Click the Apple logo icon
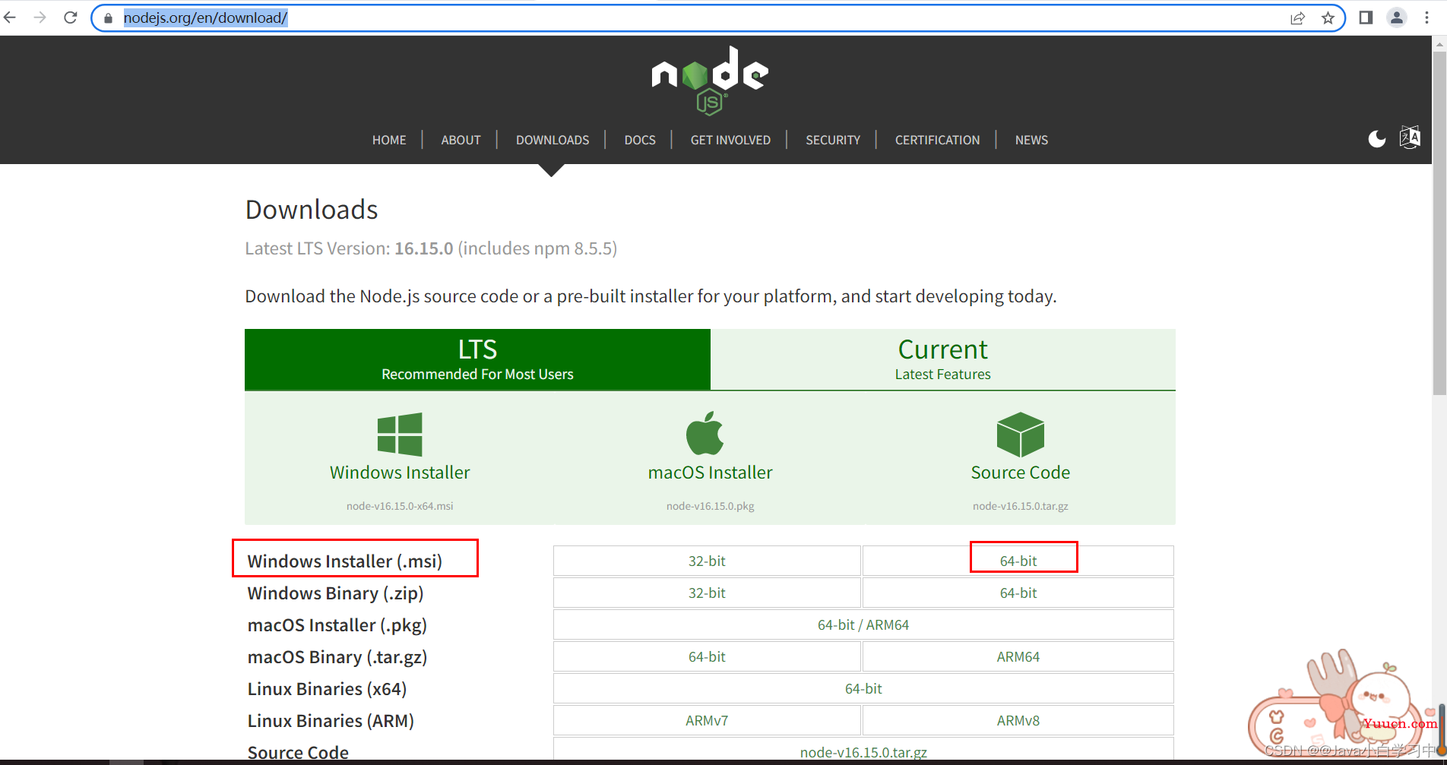This screenshot has width=1447, height=765. coord(705,433)
